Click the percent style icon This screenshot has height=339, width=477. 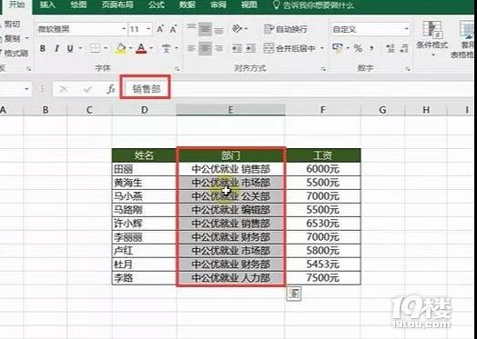358,48
